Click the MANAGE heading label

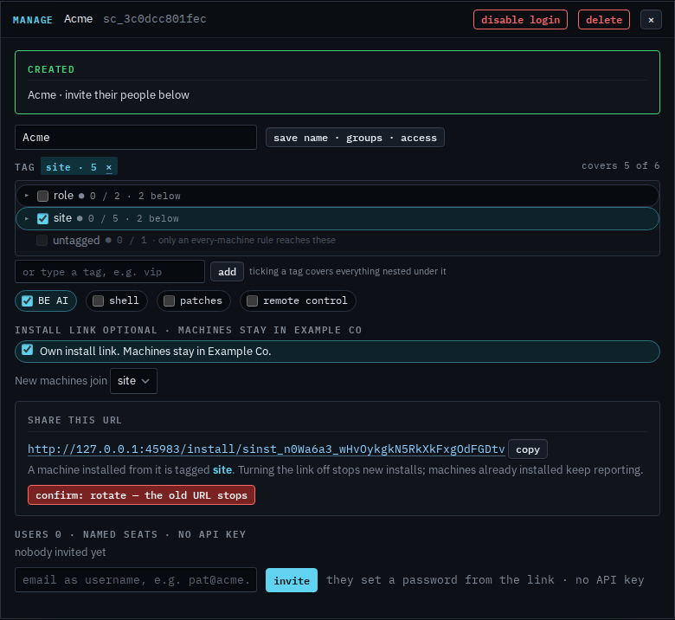33,20
